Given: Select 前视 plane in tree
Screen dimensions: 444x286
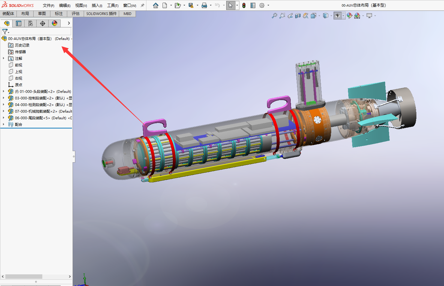Looking at the screenshot, I should (19, 65).
